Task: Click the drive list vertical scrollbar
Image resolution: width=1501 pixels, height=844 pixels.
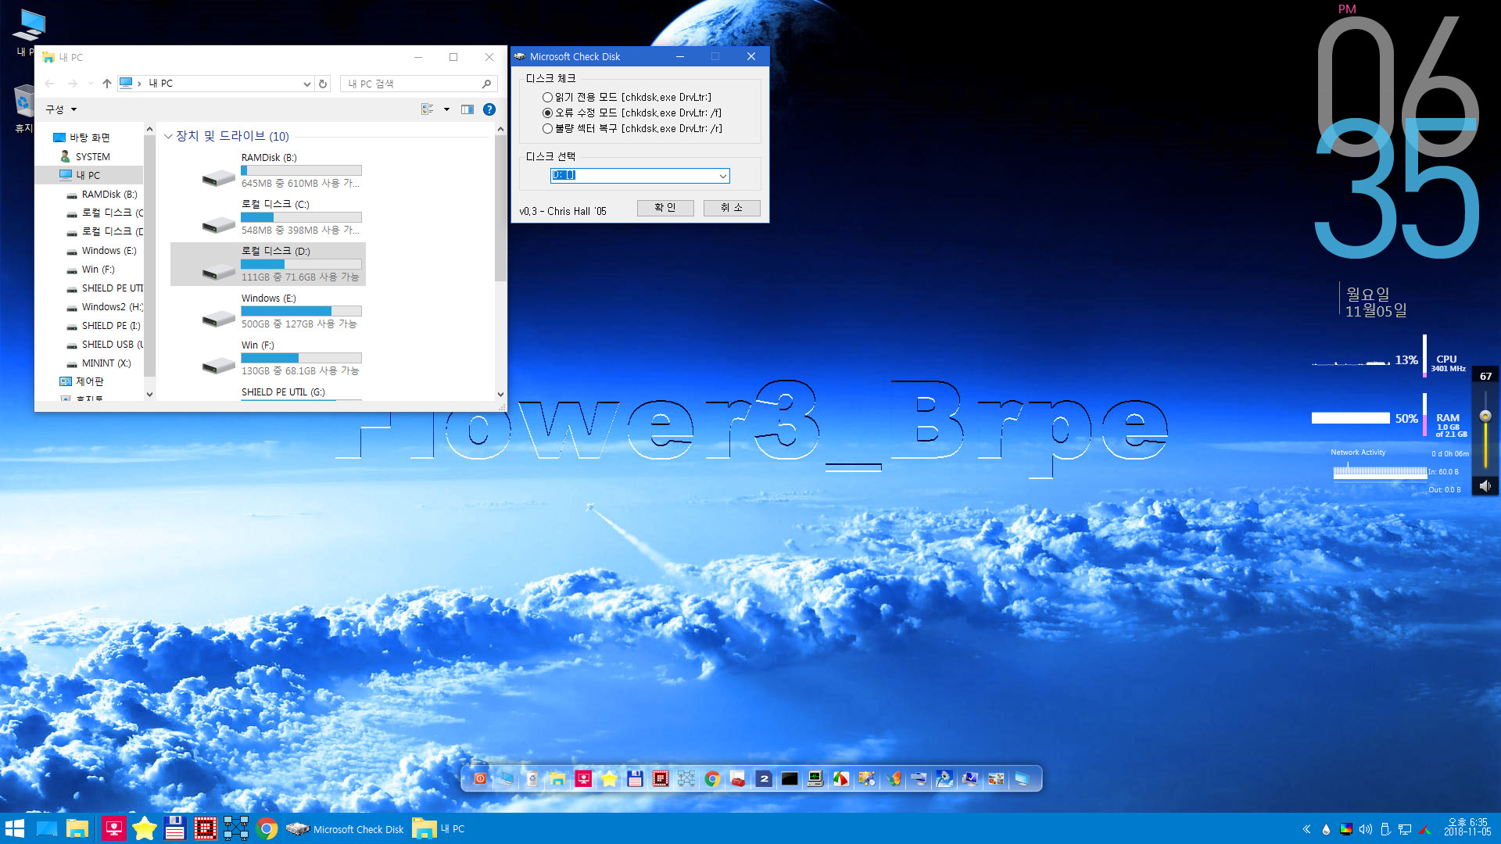Action: point(500,208)
